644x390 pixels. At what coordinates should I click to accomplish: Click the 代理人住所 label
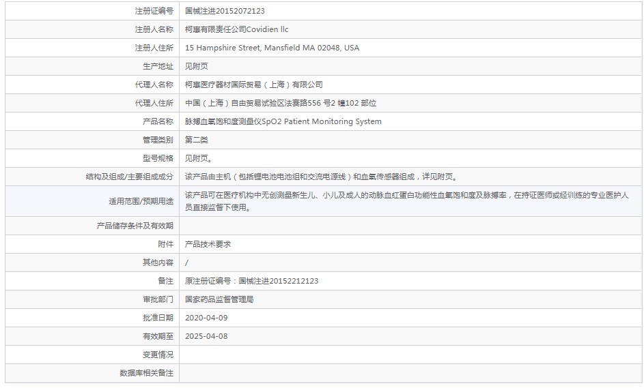[x=154, y=104]
